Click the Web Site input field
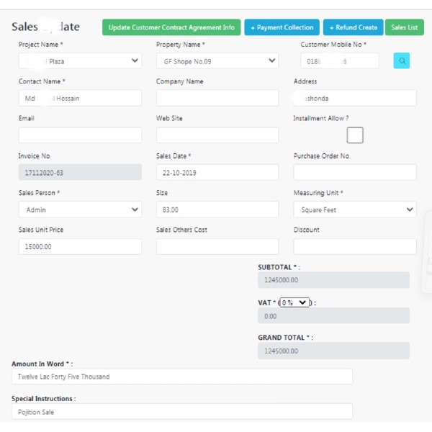 point(217,135)
